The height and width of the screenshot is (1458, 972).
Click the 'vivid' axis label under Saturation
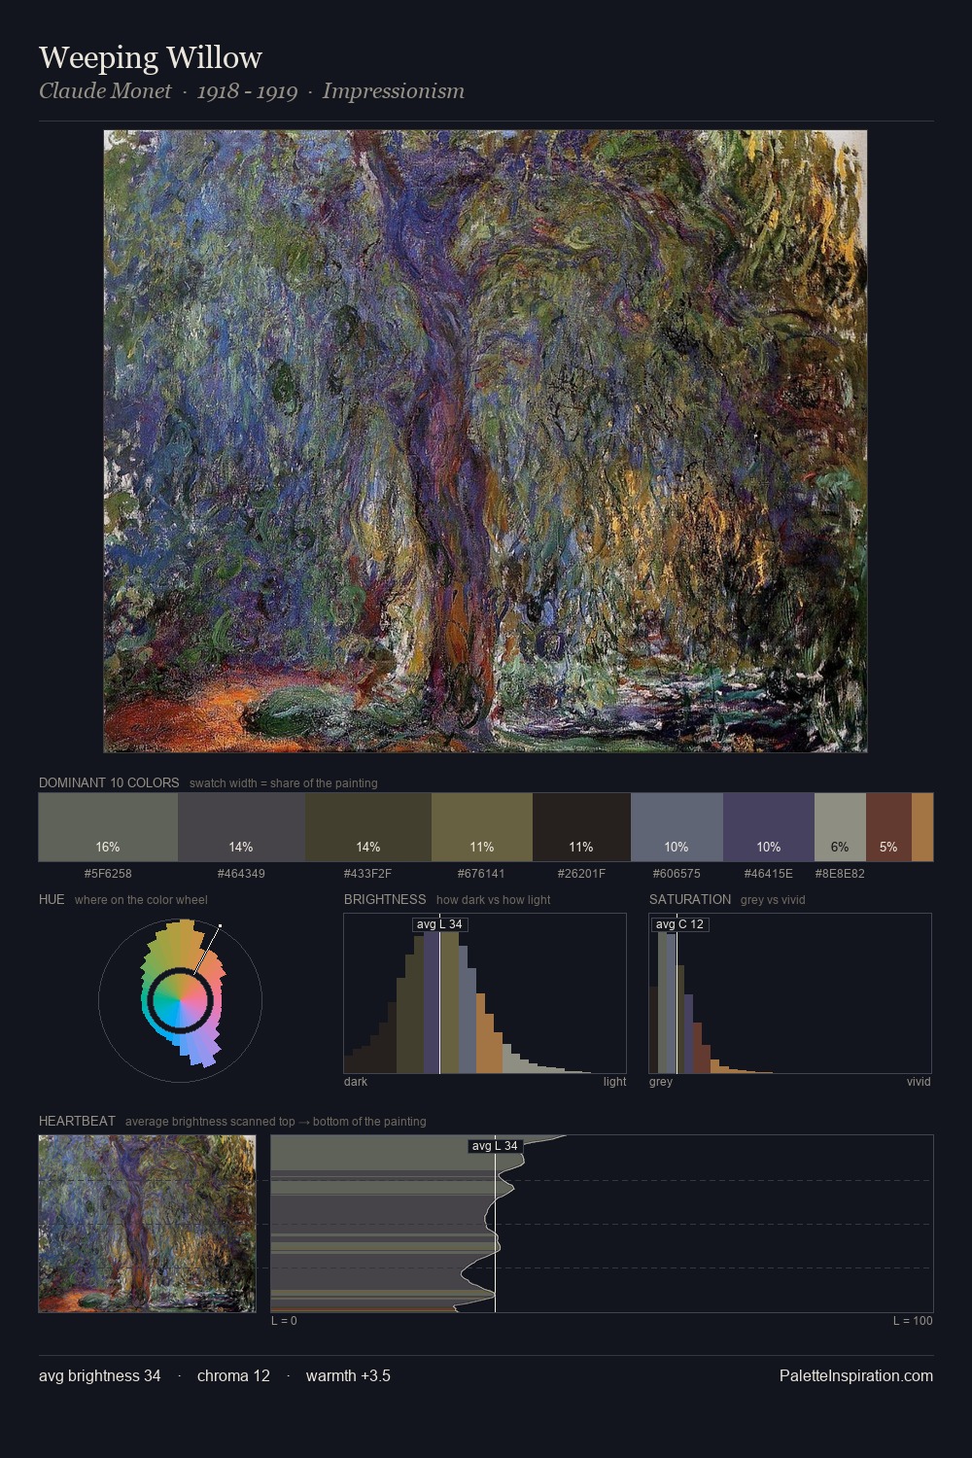(x=919, y=1082)
